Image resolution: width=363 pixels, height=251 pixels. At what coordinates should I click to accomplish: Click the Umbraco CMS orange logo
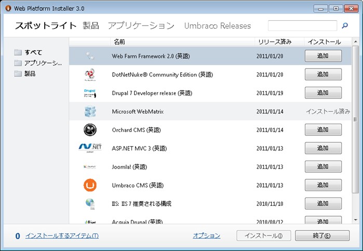(x=90, y=185)
